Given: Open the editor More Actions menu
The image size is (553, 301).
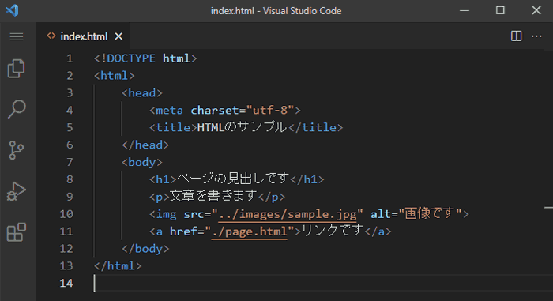Looking at the screenshot, I should (536, 36).
